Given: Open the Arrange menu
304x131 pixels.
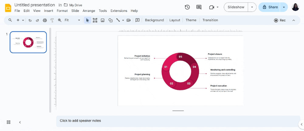Looking at the screenshot, I should (89, 11).
